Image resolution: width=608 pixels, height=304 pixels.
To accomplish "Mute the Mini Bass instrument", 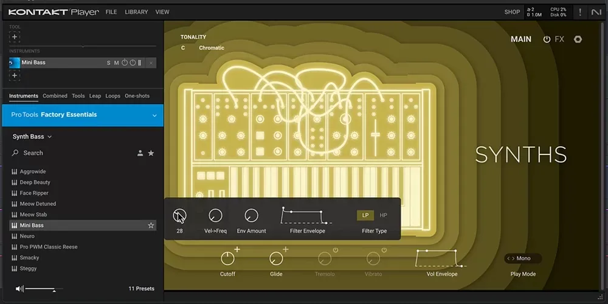I will (116, 63).
